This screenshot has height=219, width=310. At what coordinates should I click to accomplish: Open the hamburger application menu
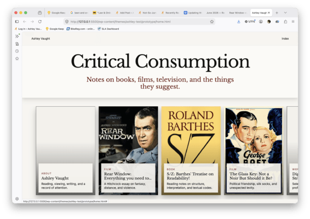click(x=293, y=22)
